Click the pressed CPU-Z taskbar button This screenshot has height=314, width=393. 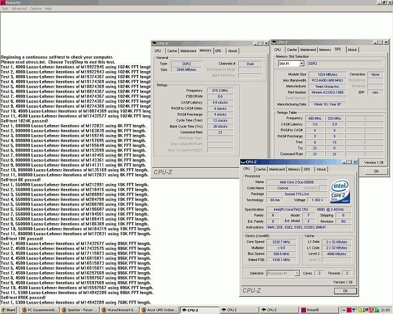[x=199, y=310]
